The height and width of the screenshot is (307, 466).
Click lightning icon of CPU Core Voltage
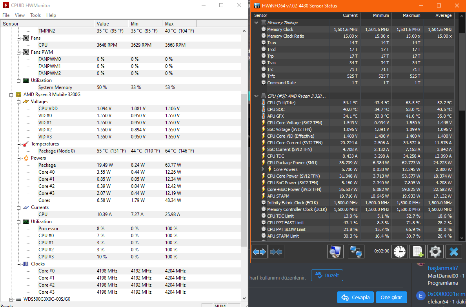(x=263, y=122)
